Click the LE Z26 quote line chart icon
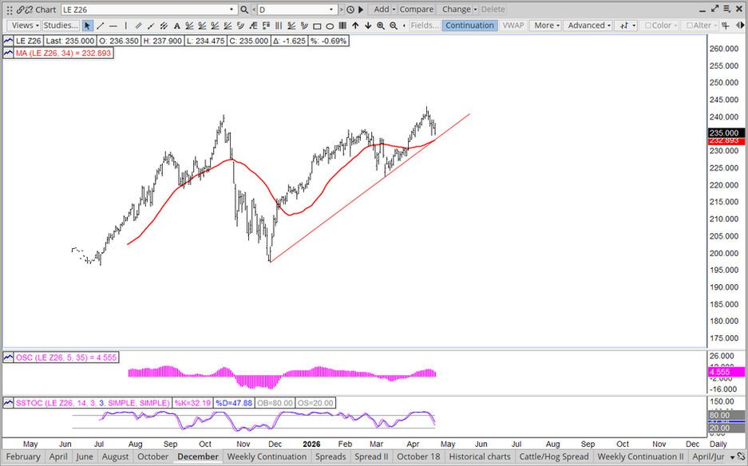Viewport: 748px width, 466px height. (x=8, y=41)
